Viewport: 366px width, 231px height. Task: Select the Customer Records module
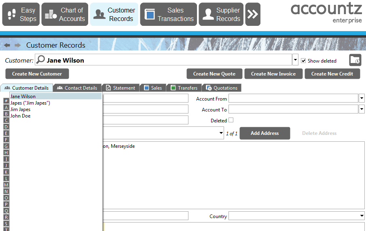(x=114, y=14)
